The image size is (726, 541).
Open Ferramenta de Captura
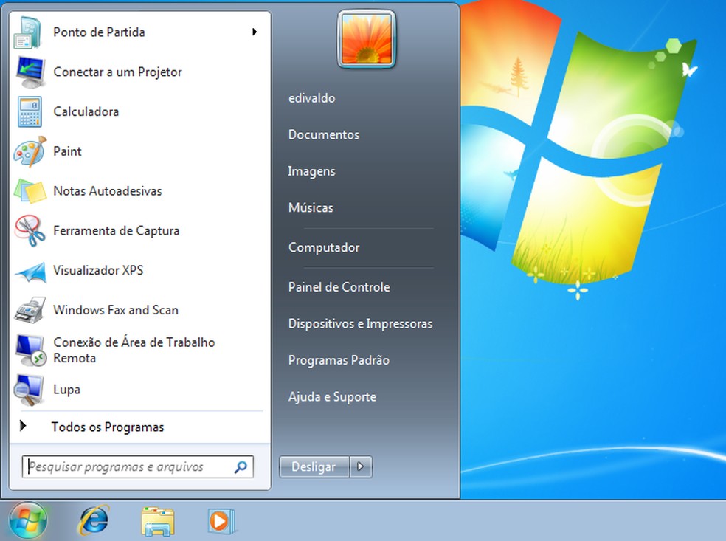click(x=116, y=230)
